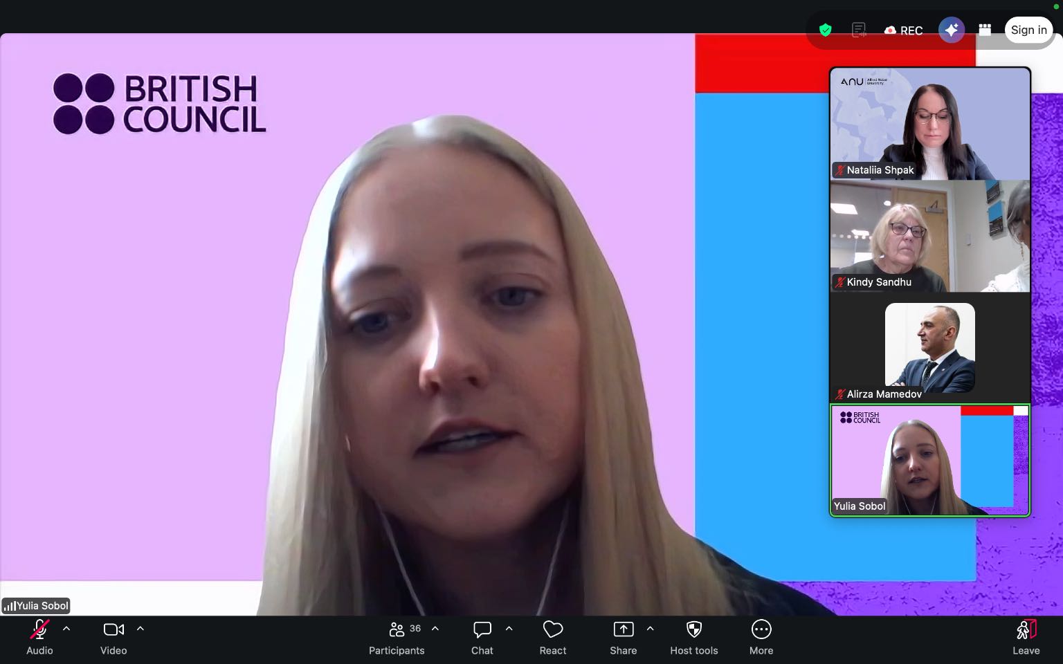Expand the share options caret
Image resolution: width=1063 pixels, height=664 pixels.
(650, 629)
